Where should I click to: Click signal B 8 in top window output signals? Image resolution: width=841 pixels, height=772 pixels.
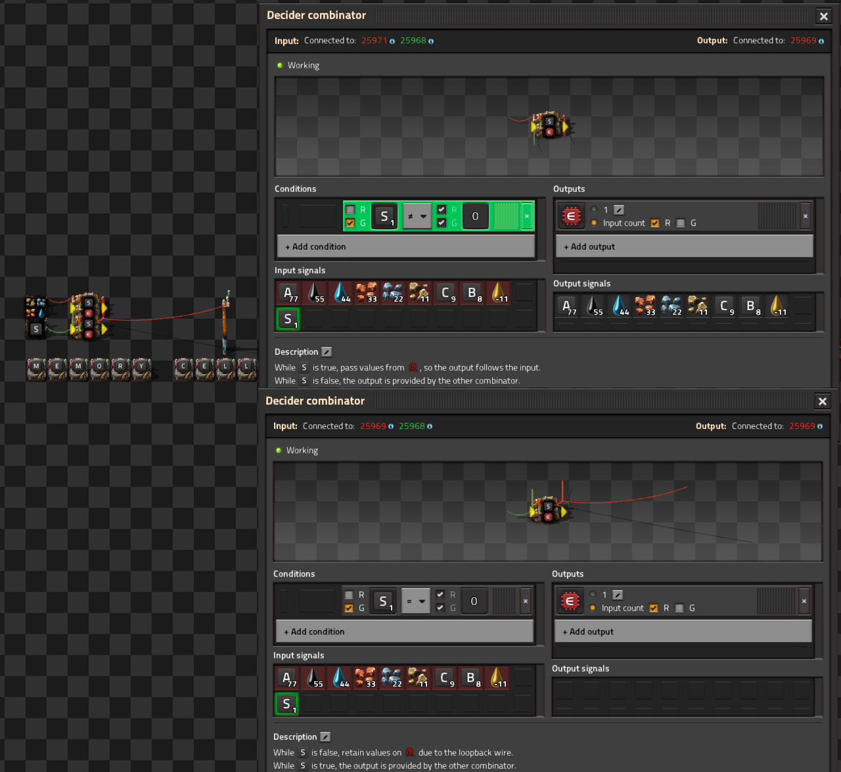click(x=751, y=306)
